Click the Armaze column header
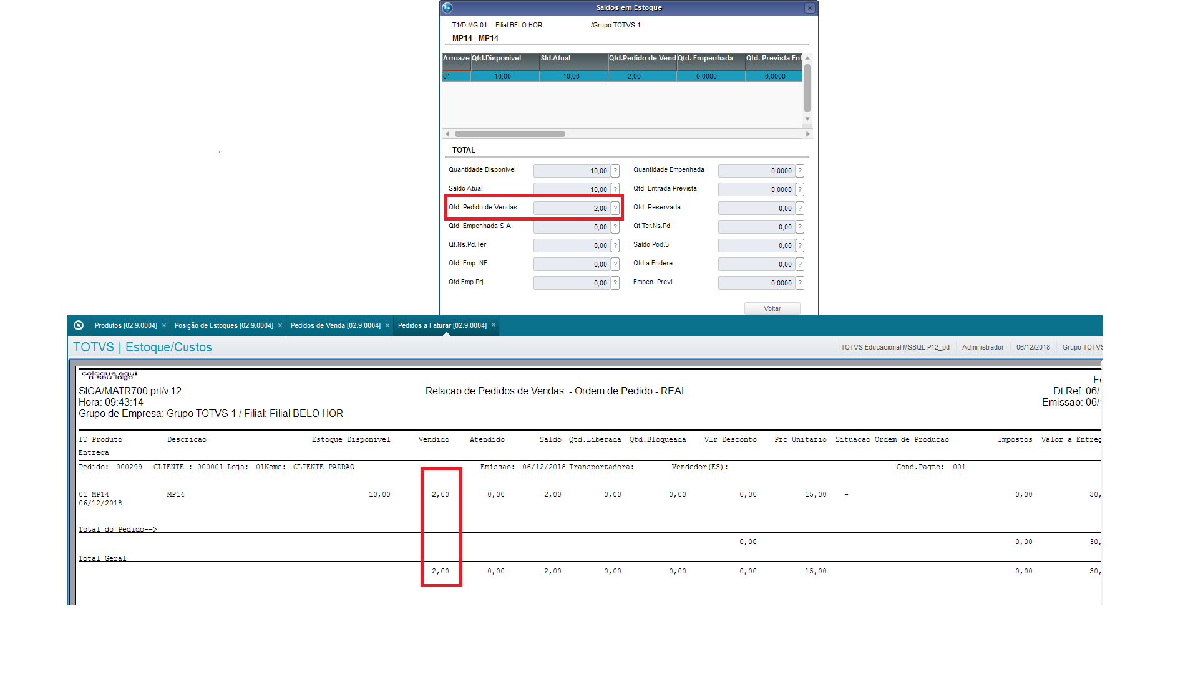 click(457, 61)
